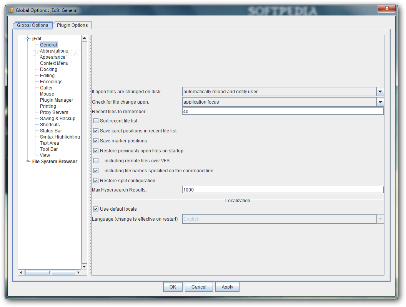Viewport: 406px width, 307px height.
Task: Enable including remote files over VFS
Action: point(96,161)
